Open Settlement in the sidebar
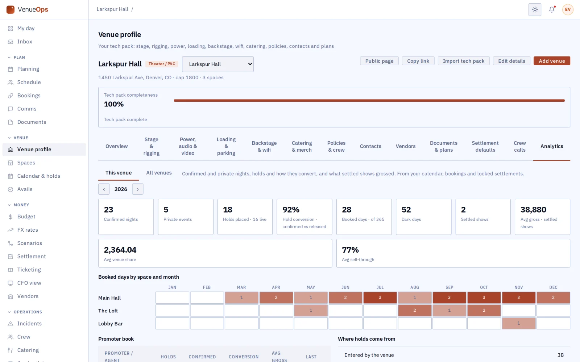The image size is (580, 362). pyautogui.click(x=44, y=256)
